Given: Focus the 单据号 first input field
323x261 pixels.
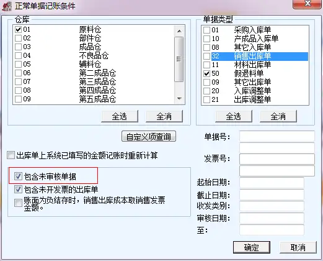Looking at the screenshot, I should pyautogui.click(x=277, y=136).
